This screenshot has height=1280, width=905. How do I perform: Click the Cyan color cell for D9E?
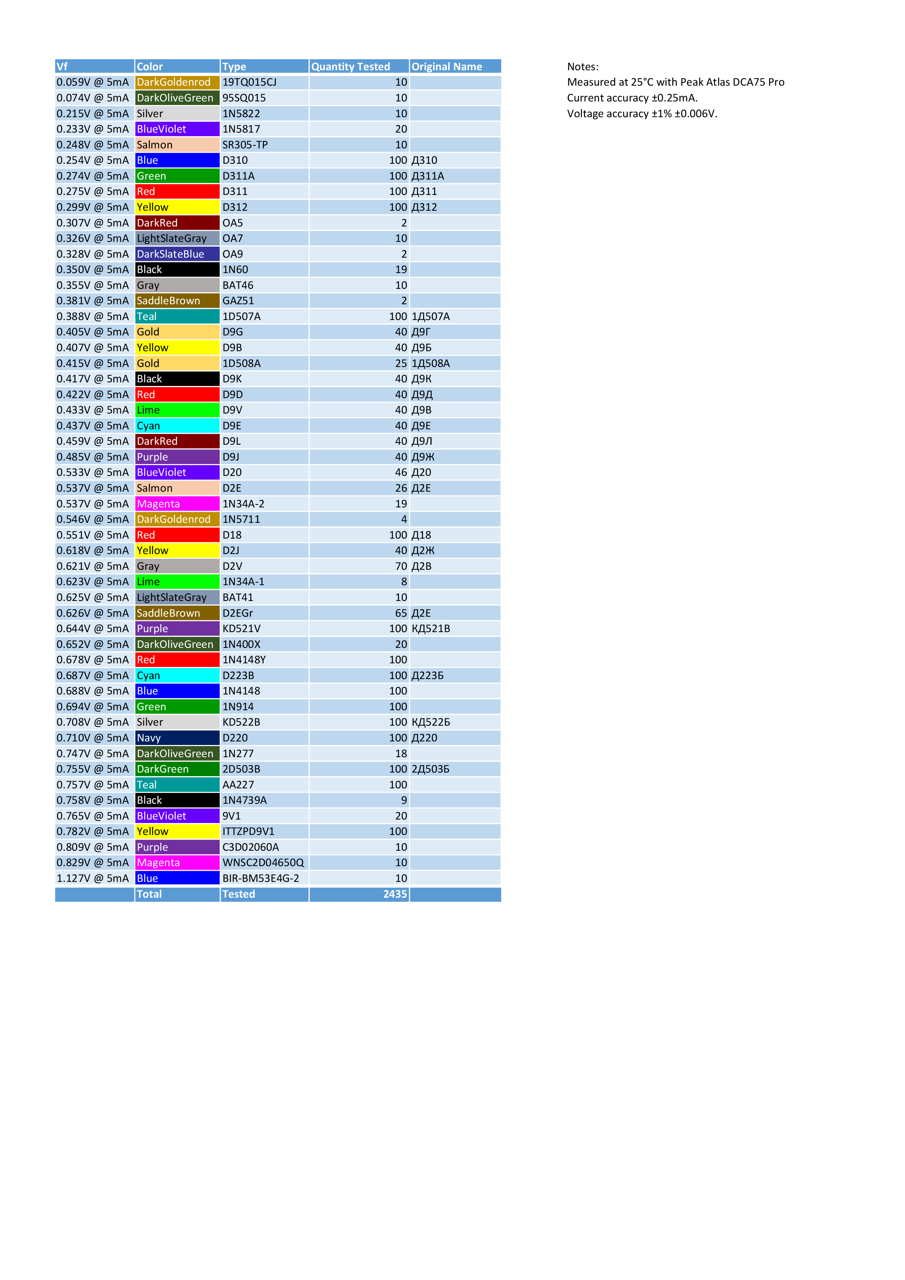point(177,425)
